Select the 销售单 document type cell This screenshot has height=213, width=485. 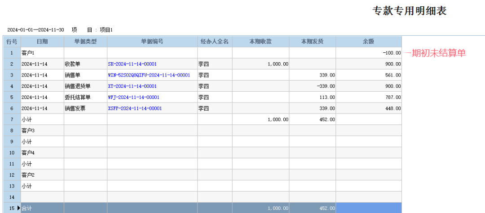(x=86, y=75)
